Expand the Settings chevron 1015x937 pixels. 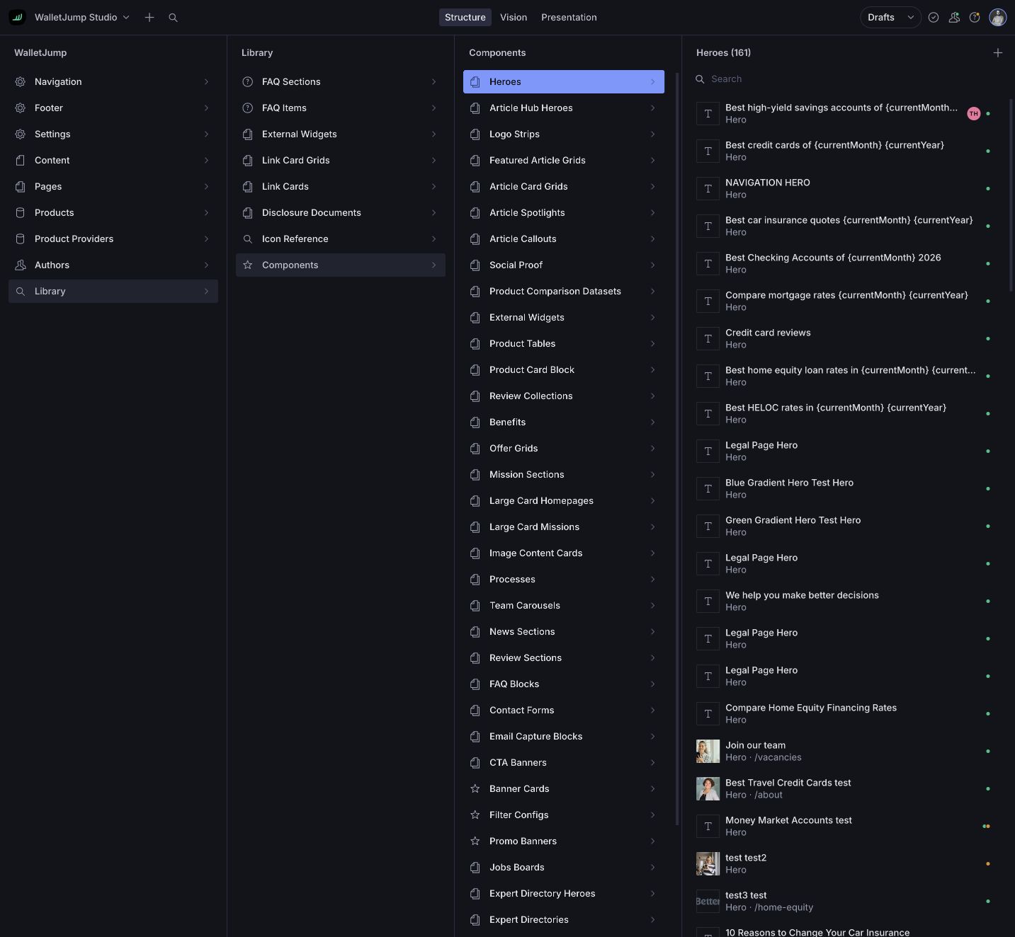pyautogui.click(x=206, y=134)
